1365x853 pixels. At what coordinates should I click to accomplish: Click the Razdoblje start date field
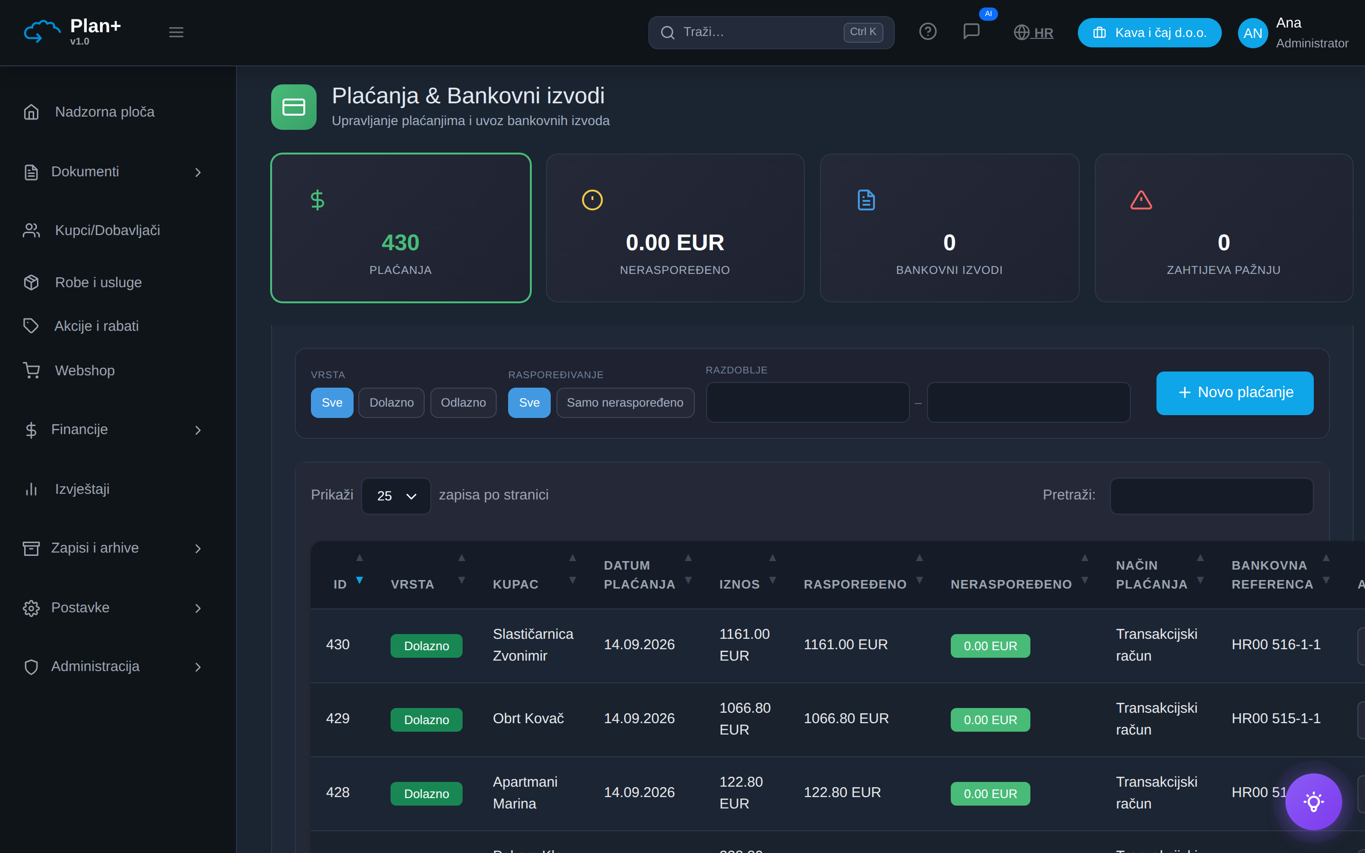click(808, 402)
